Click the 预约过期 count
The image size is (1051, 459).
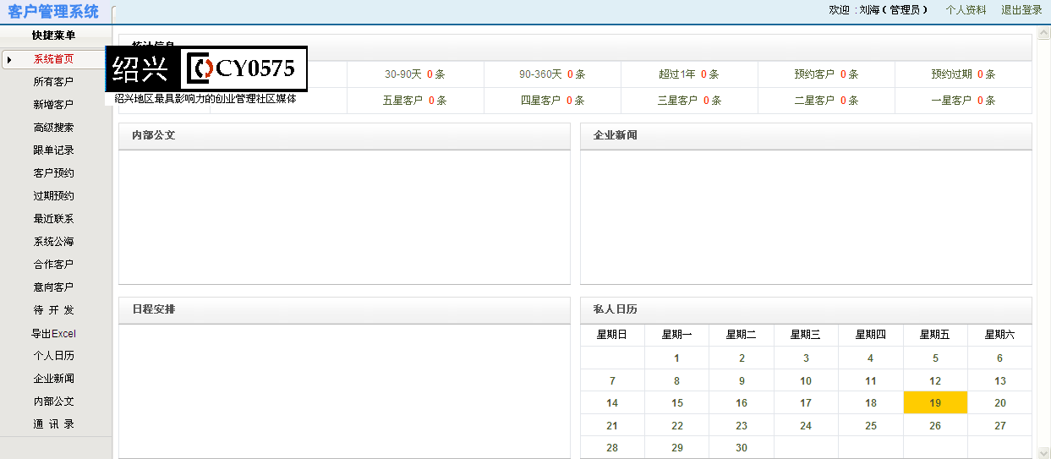click(x=963, y=74)
